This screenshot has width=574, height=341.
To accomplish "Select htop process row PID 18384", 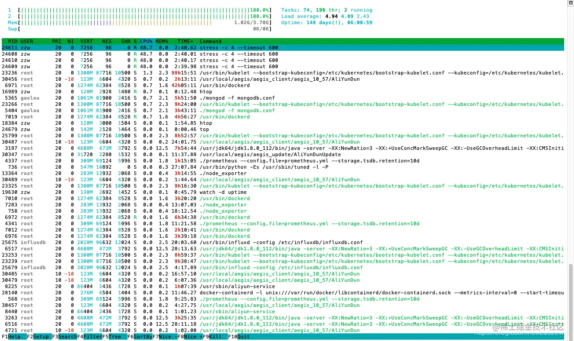I will (x=283, y=123).
